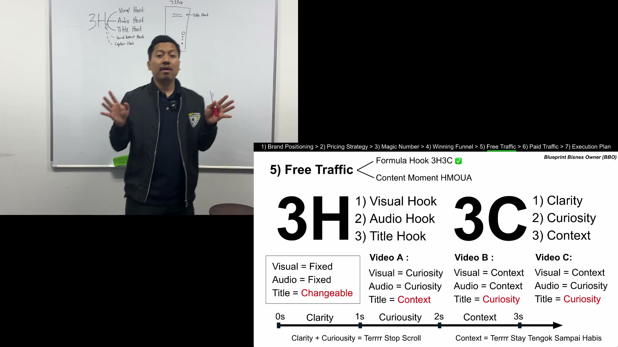This screenshot has width=618, height=347.
Task: Click the 3s marker on the timeline
Action: coord(520,325)
